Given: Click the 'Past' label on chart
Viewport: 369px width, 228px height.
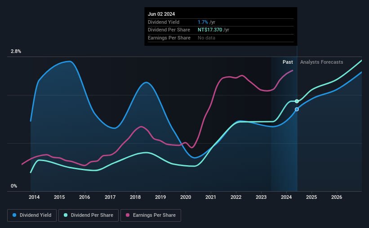Looking at the screenshot, I should (288, 62).
